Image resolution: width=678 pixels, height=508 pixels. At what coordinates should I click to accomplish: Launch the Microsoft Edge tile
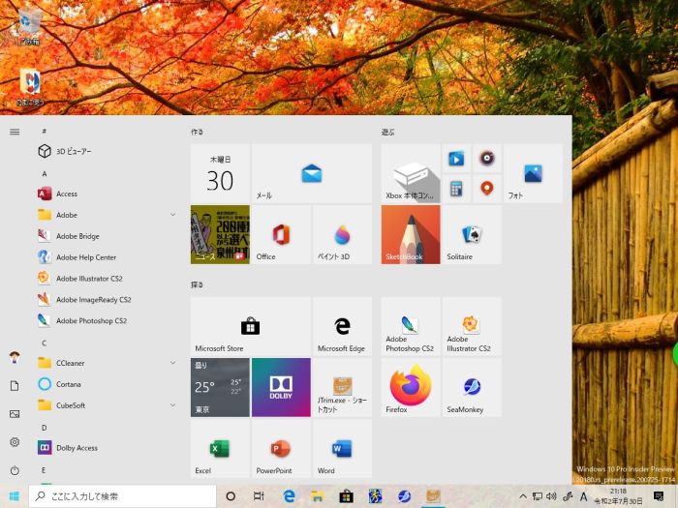(x=342, y=327)
